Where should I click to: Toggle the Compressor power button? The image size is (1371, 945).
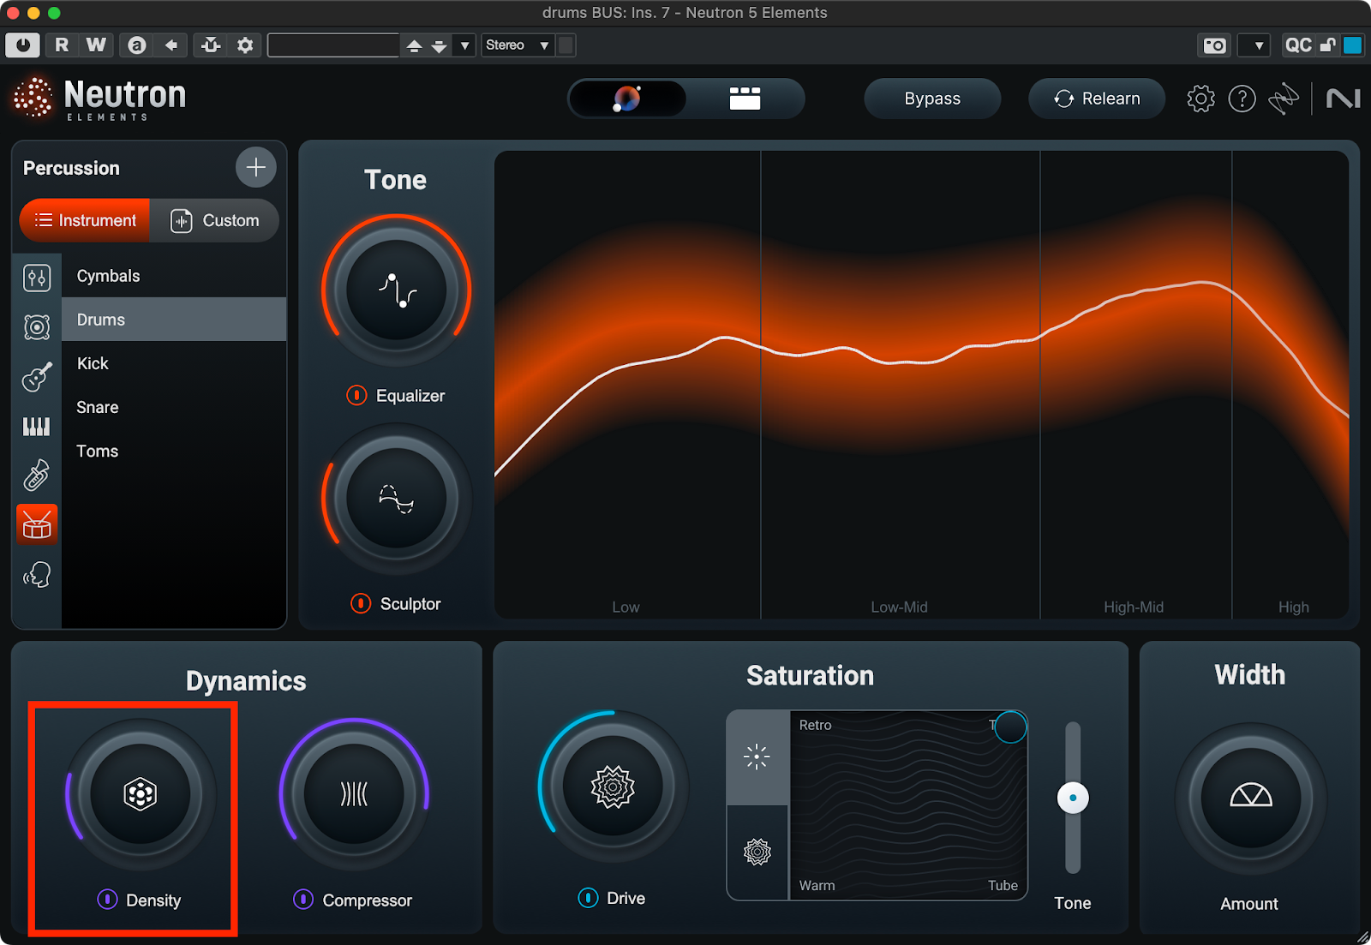coord(303,899)
